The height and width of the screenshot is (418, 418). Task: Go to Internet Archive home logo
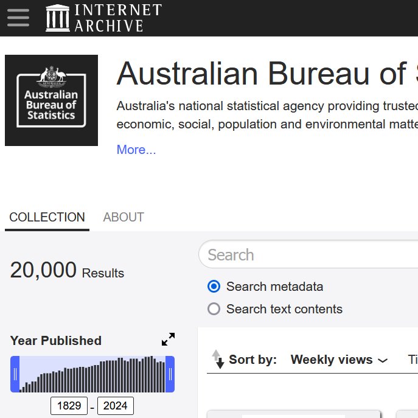click(x=103, y=18)
